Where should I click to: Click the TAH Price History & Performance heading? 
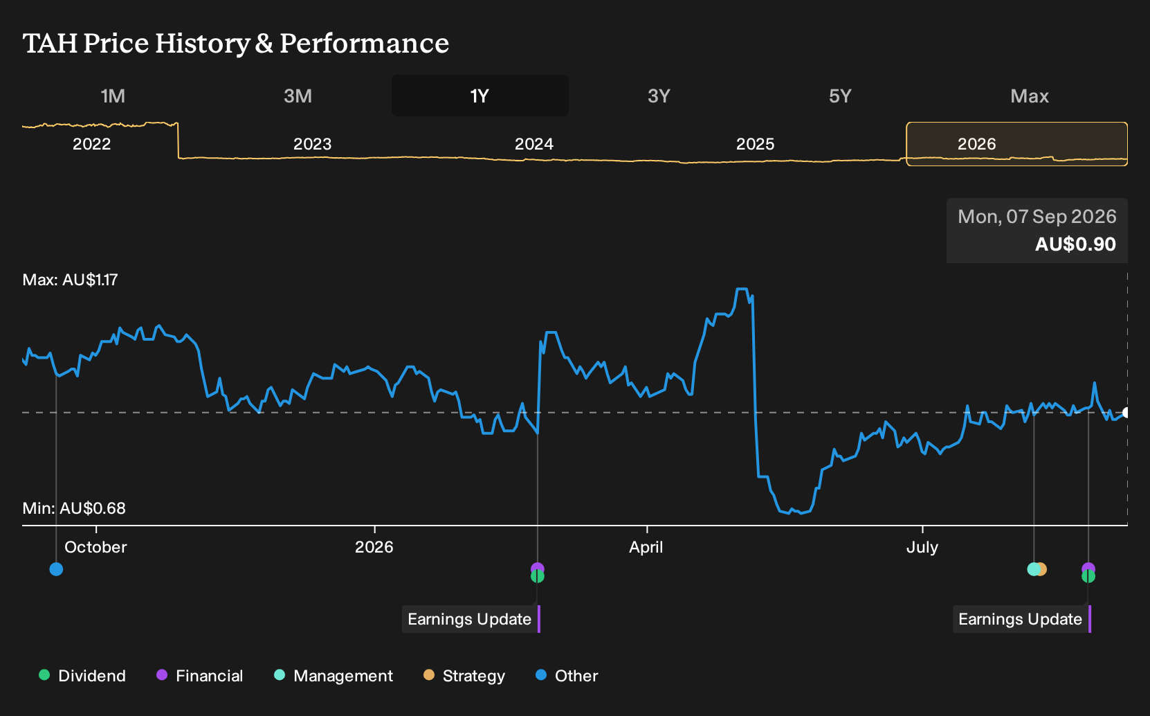tap(236, 43)
